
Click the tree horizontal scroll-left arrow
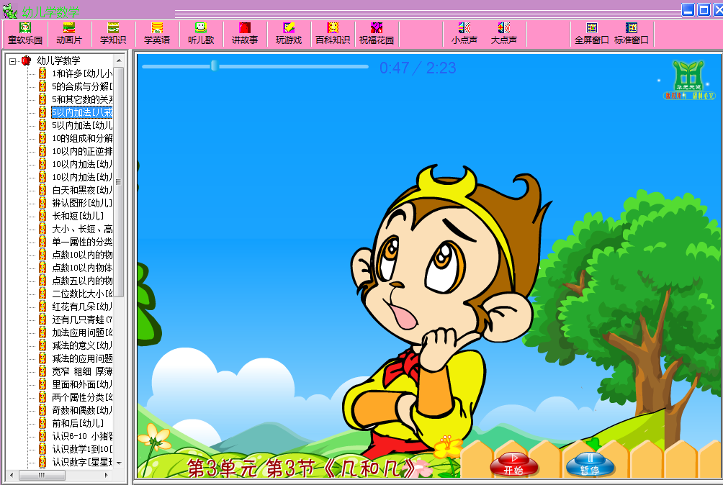tap(12, 474)
